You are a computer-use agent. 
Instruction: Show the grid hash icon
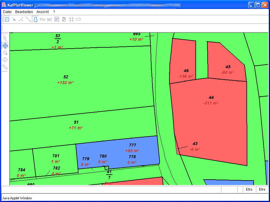[71, 19]
